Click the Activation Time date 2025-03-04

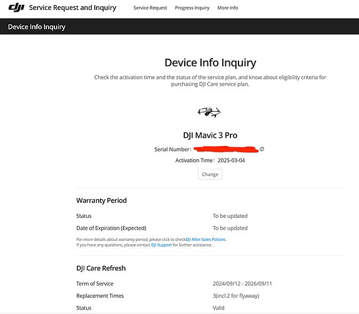[231, 160]
